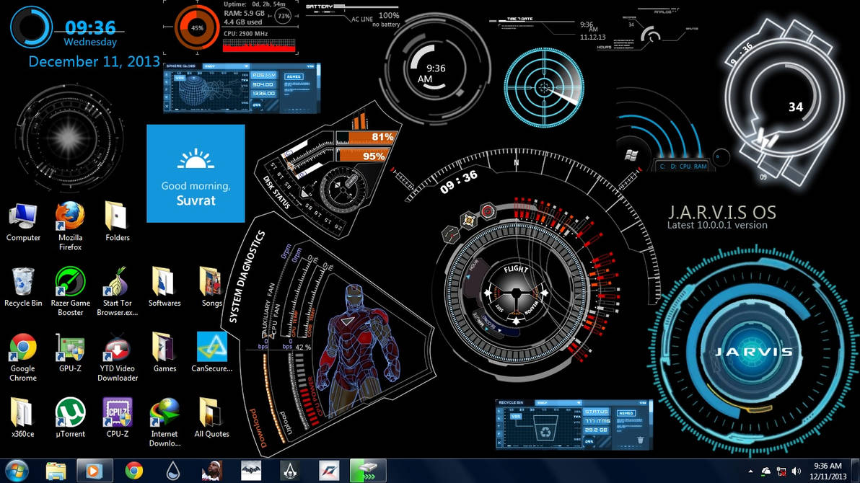Expand hidden icons in the system tray
The width and height of the screenshot is (860, 483).
tap(750, 471)
